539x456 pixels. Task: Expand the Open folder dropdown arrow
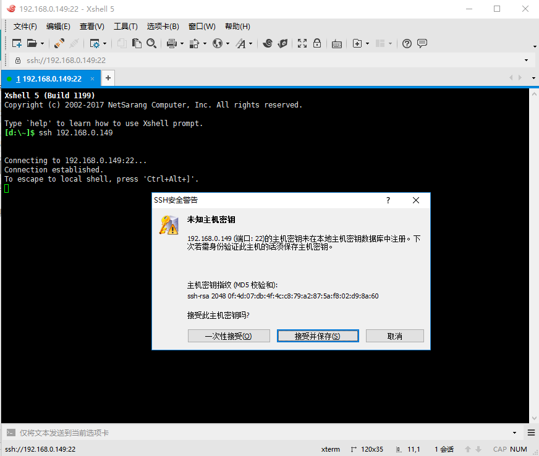(x=41, y=44)
